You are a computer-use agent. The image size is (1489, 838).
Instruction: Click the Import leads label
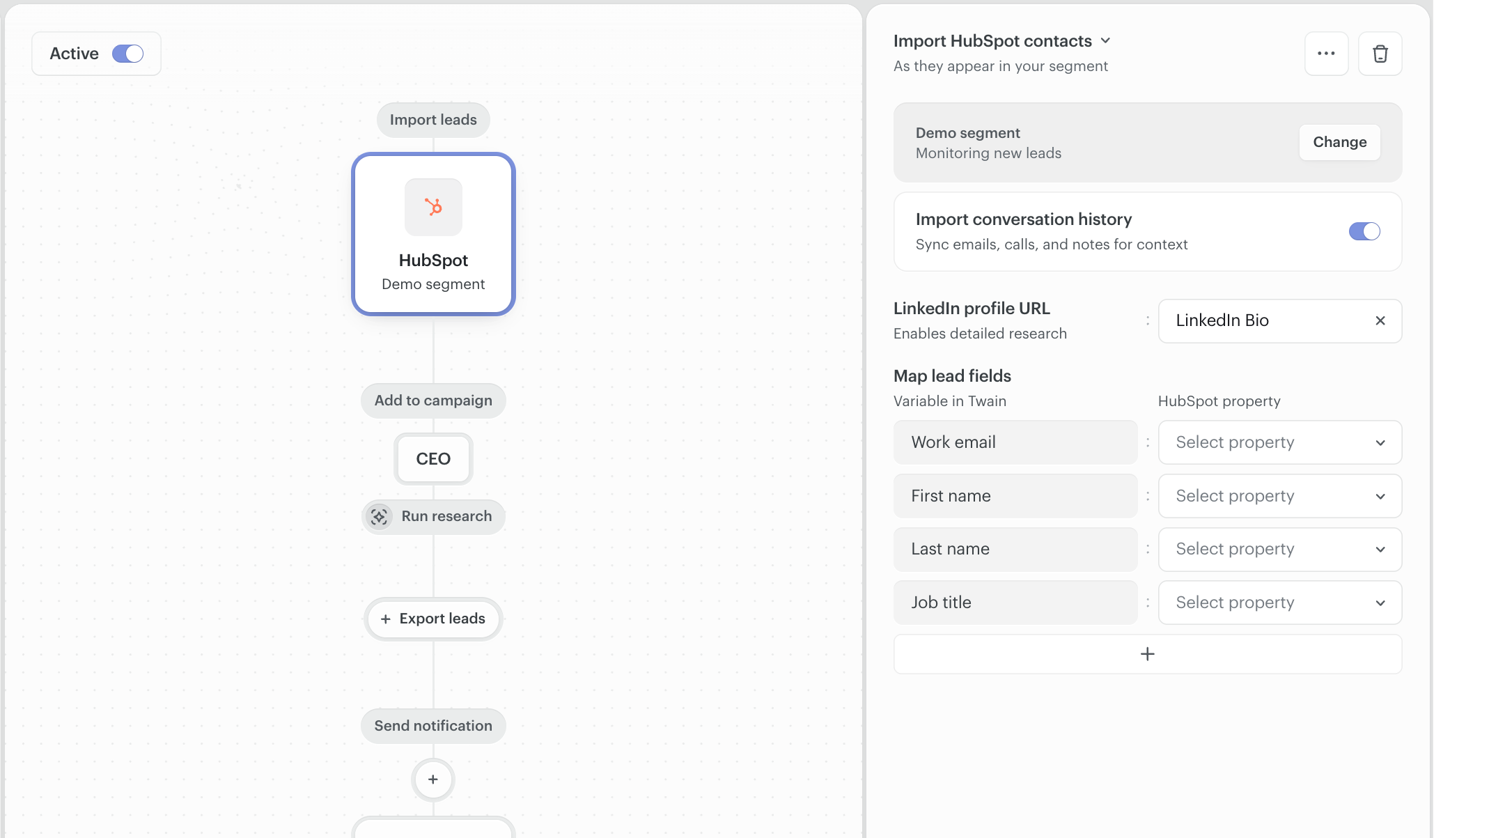[433, 120]
